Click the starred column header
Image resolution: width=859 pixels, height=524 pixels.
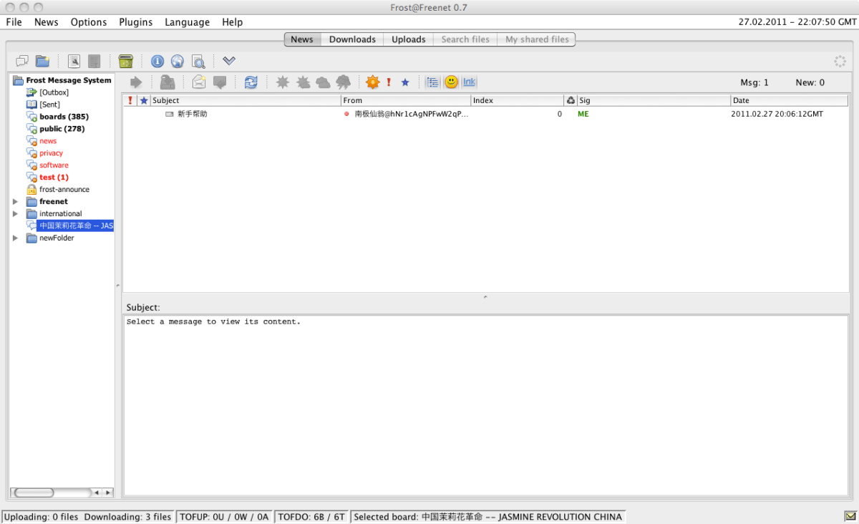pos(144,100)
